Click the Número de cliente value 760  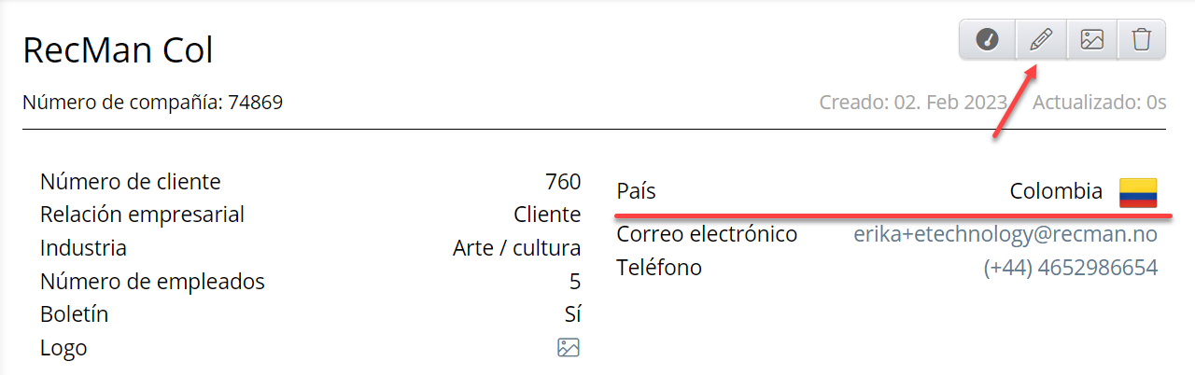(x=563, y=182)
